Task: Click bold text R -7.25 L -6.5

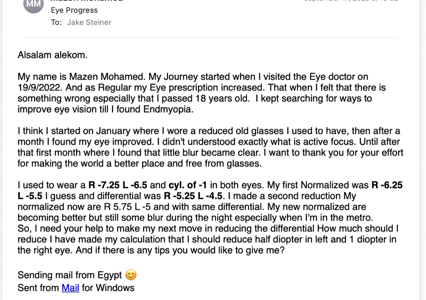Action: coord(118,185)
